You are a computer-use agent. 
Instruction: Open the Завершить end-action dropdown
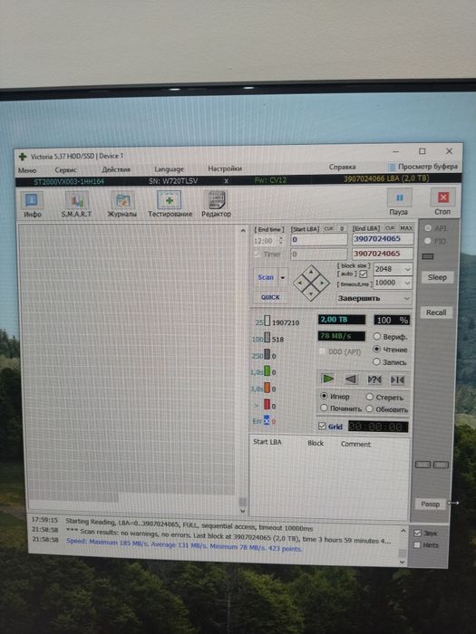click(x=407, y=298)
